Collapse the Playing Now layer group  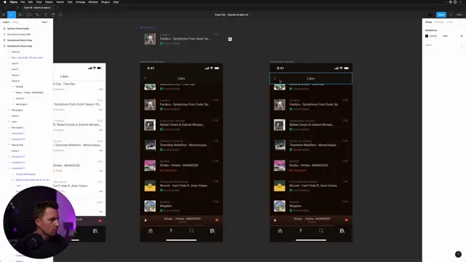pos(9,145)
